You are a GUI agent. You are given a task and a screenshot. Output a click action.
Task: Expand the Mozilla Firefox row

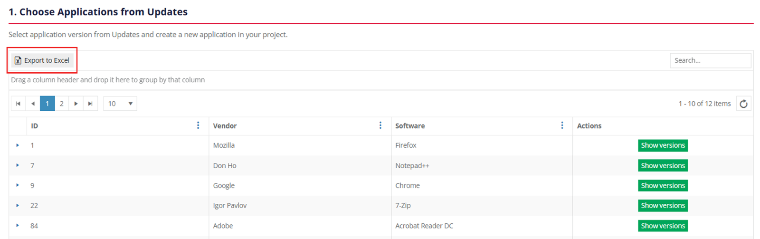point(18,145)
